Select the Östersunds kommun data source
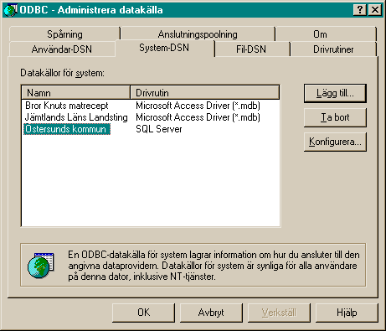 tap(67, 129)
